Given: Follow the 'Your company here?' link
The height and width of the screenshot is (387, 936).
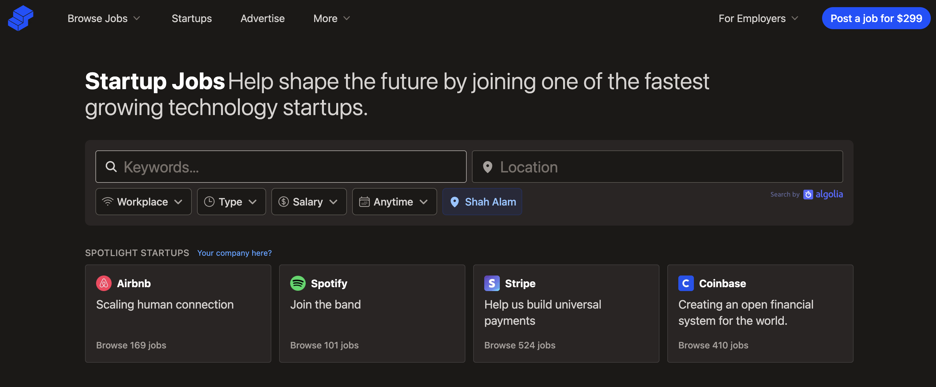Looking at the screenshot, I should (234, 253).
